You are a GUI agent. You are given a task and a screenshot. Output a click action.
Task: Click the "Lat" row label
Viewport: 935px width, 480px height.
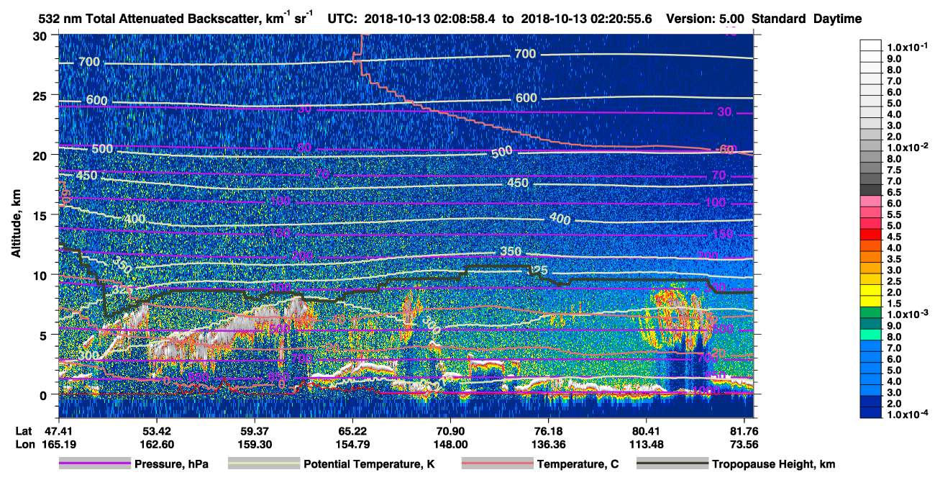23,431
